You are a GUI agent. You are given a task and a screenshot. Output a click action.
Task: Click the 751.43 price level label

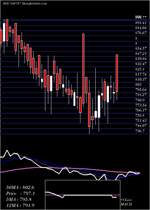[x=141, y=121]
